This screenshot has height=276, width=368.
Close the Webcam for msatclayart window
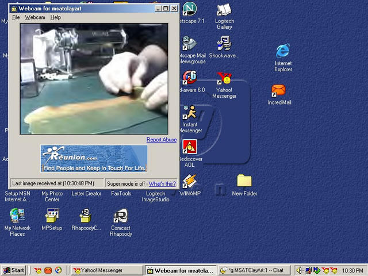[174, 9]
